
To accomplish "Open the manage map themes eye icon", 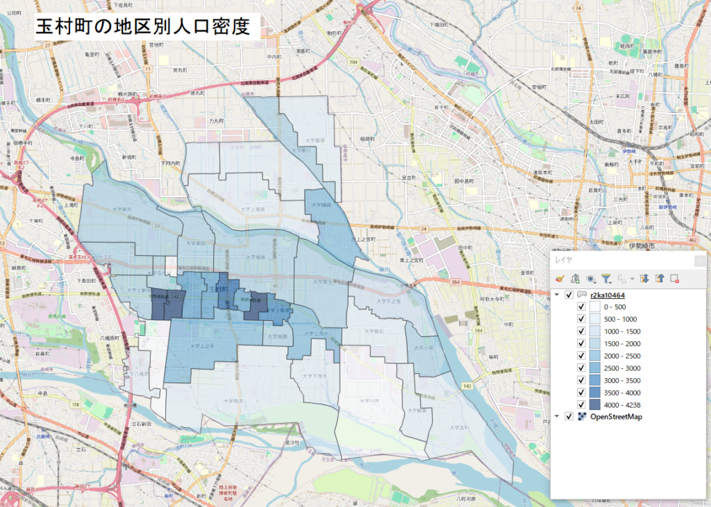I will (591, 279).
